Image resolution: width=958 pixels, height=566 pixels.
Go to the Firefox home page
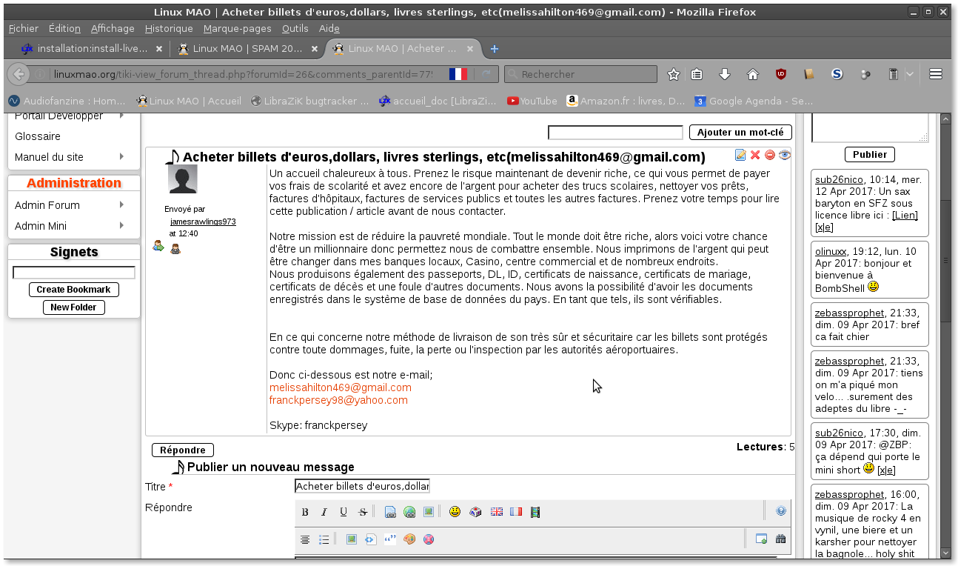tap(753, 74)
